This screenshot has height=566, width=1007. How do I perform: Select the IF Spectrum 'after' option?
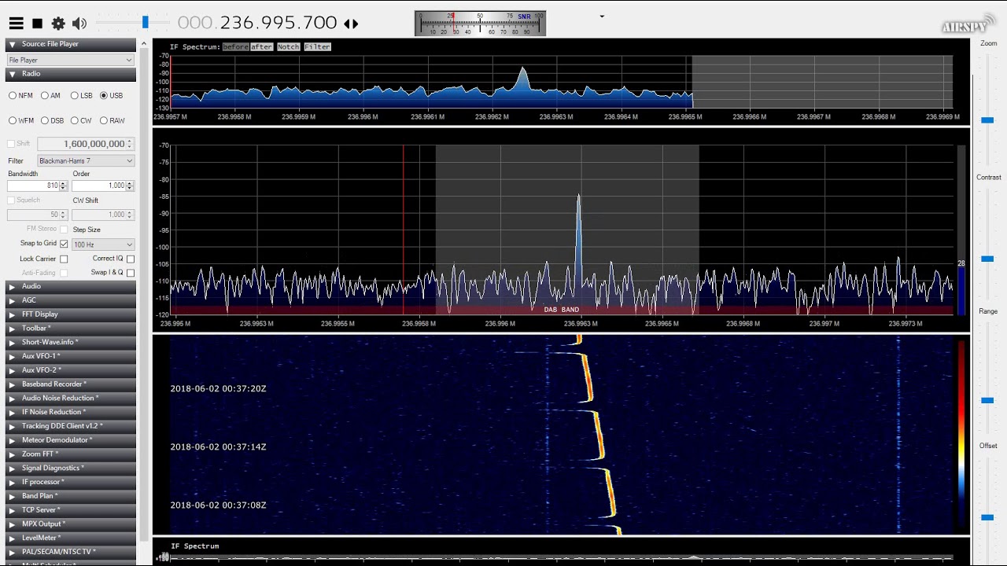[261, 47]
